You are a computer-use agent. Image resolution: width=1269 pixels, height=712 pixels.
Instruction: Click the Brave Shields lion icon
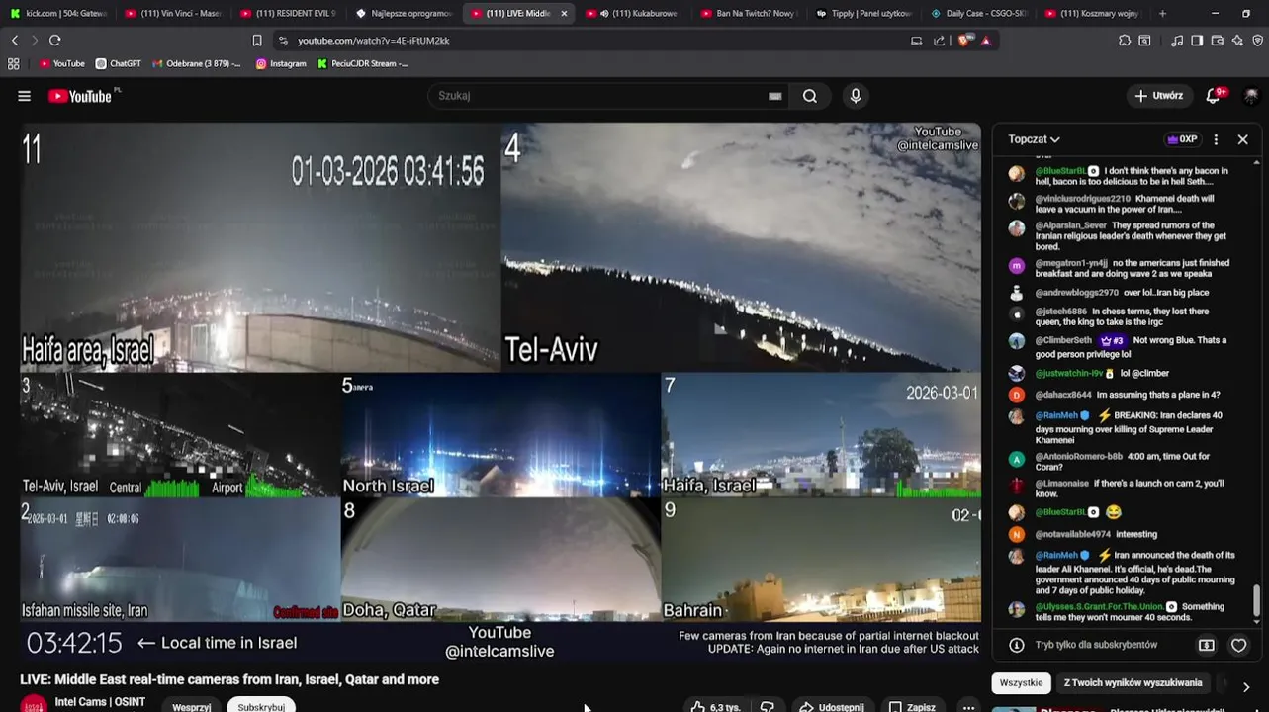coord(964,41)
